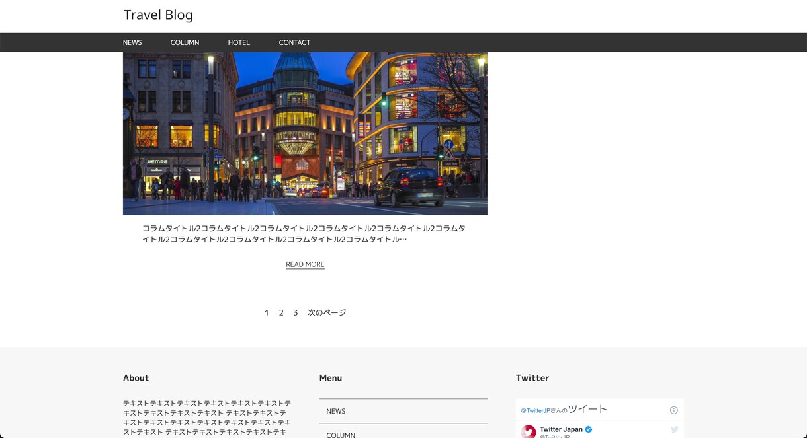This screenshot has height=438, width=807.
Task: Open the Travel Blog site title
Action: (x=158, y=15)
